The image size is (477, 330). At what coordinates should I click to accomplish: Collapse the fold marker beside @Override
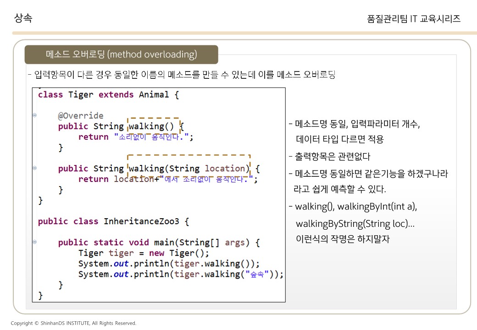point(35,115)
